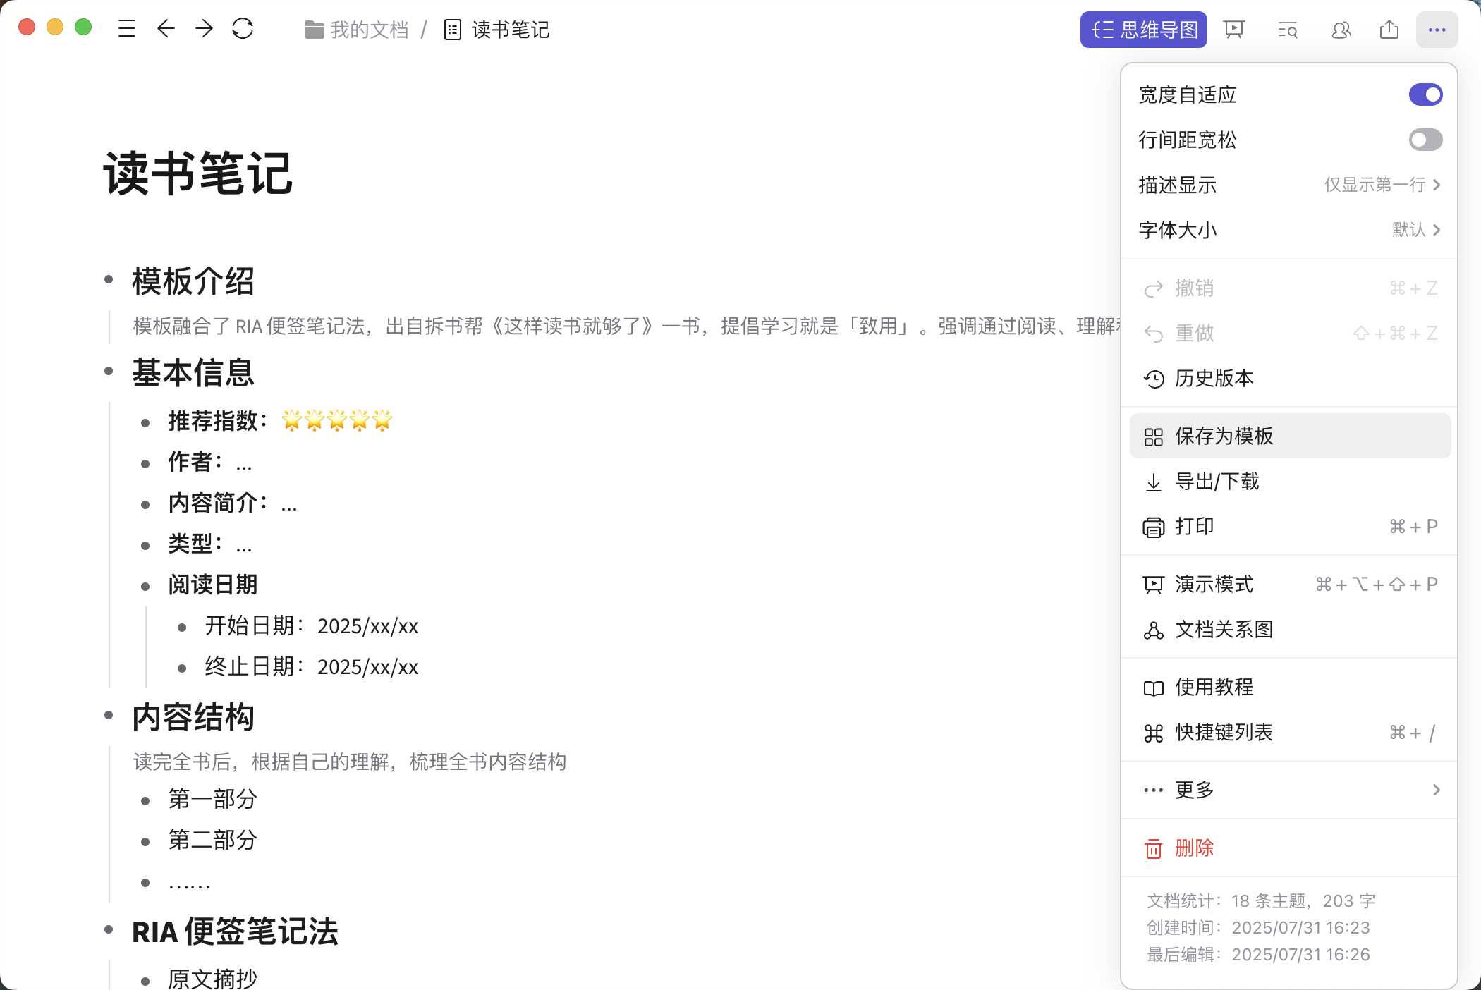This screenshot has width=1481, height=990.
Task: Click the 读完全书后 description text
Action: point(349,762)
